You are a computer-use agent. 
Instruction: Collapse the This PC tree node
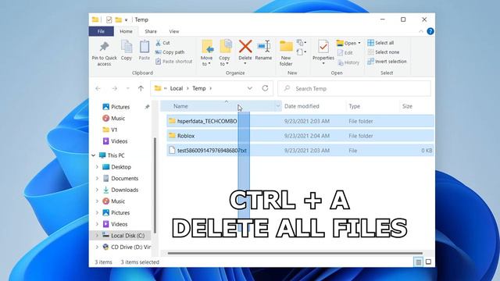(x=94, y=155)
